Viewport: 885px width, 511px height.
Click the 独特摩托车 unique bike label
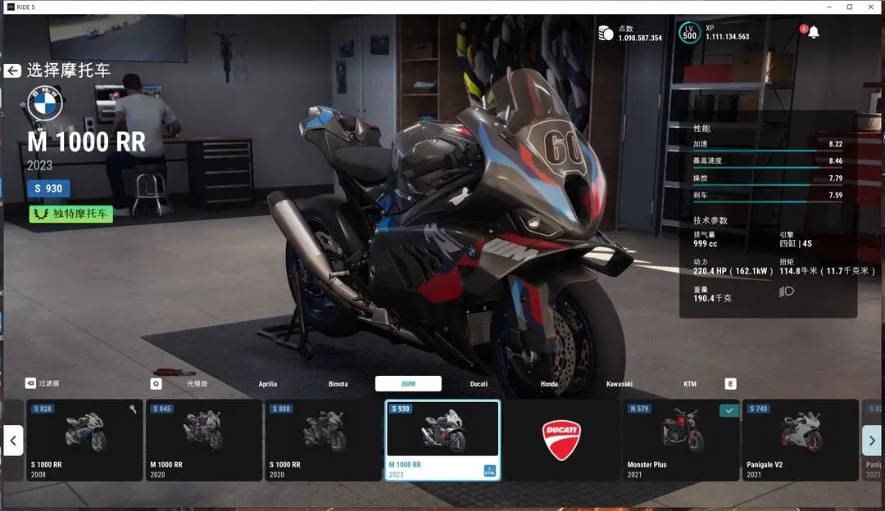point(71,214)
